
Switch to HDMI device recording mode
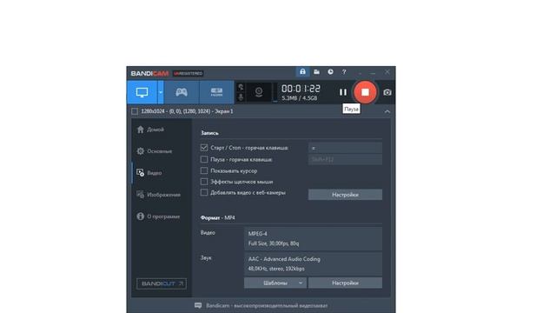pos(216,92)
